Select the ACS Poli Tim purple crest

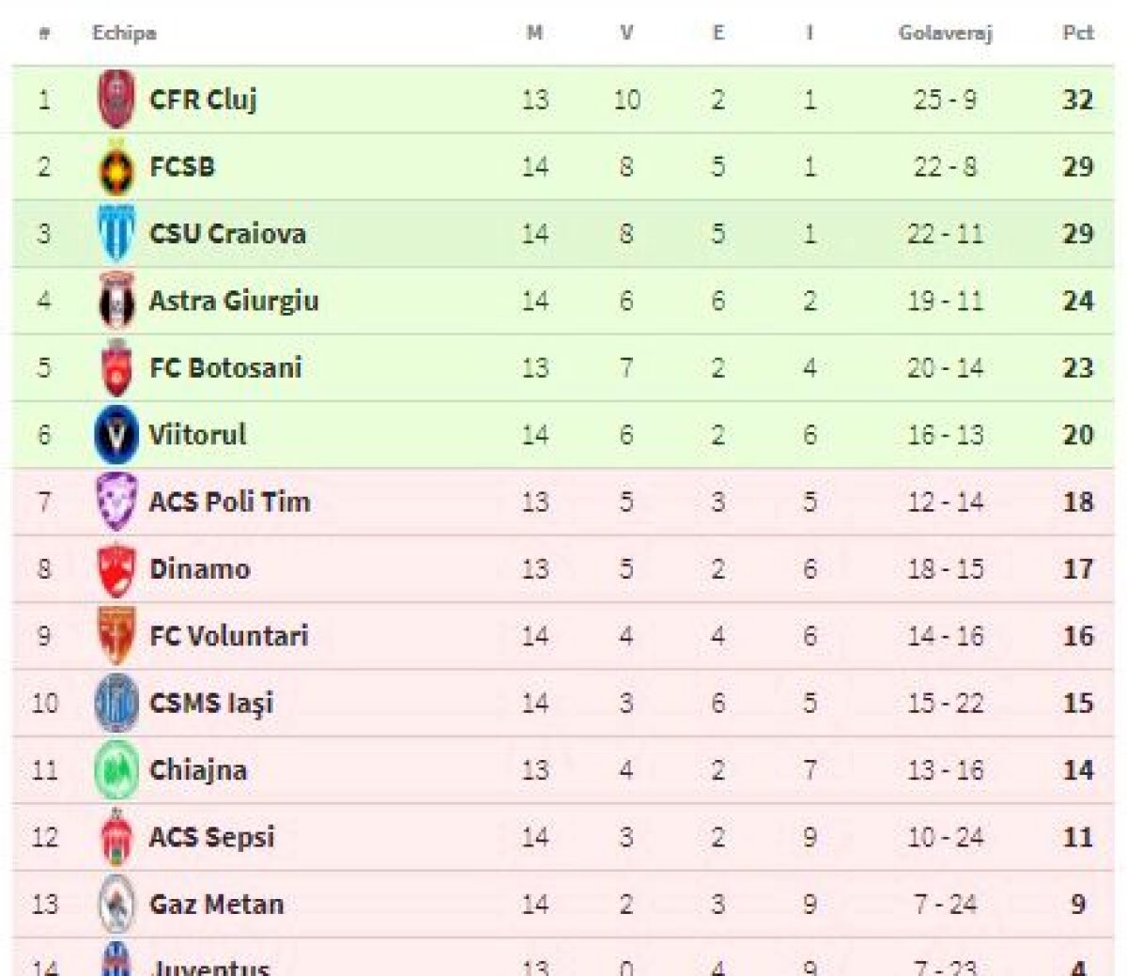pos(116,502)
